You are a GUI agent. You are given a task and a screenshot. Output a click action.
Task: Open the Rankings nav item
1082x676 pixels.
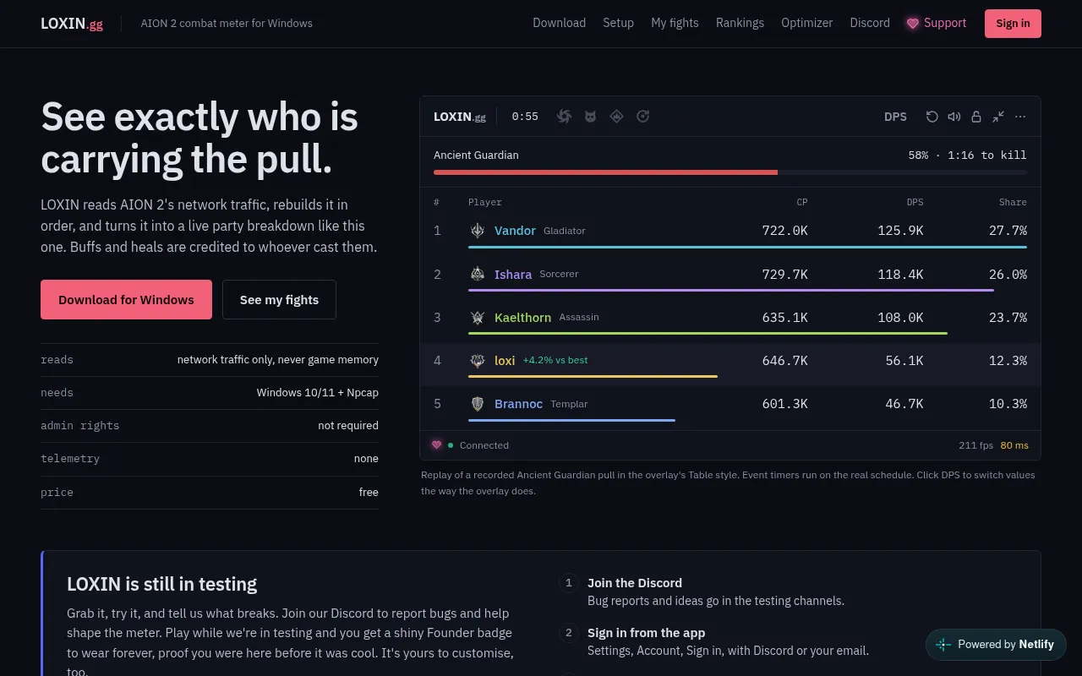740,23
